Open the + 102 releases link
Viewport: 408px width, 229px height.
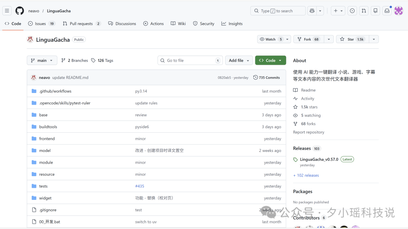point(306,175)
